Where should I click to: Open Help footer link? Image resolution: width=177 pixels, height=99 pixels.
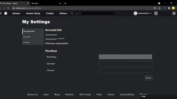(x=99, y=95)
